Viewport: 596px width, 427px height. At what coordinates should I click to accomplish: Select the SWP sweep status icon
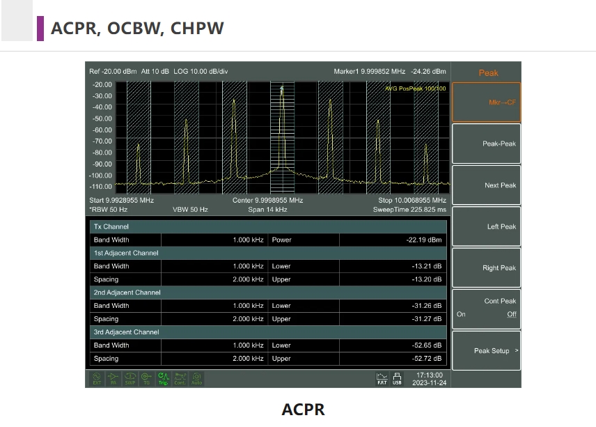point(130,378)
